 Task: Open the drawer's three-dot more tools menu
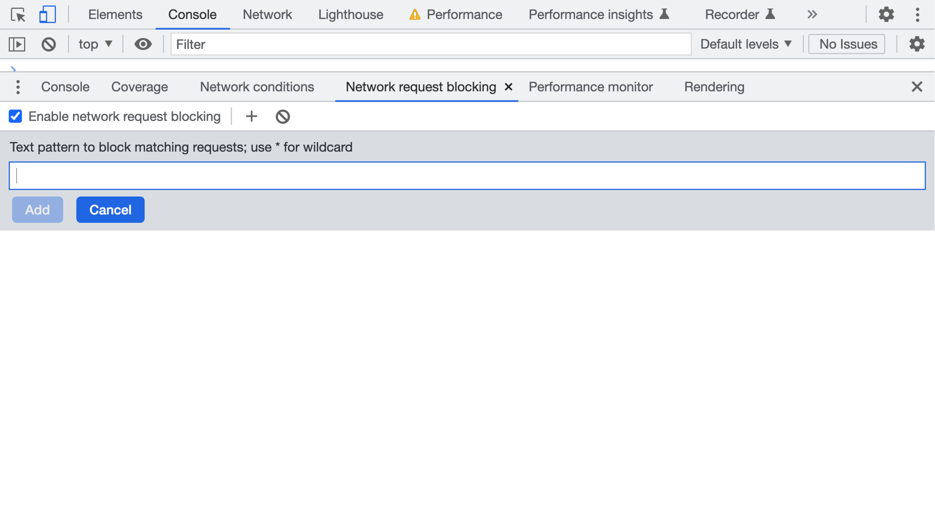point(18,87)
